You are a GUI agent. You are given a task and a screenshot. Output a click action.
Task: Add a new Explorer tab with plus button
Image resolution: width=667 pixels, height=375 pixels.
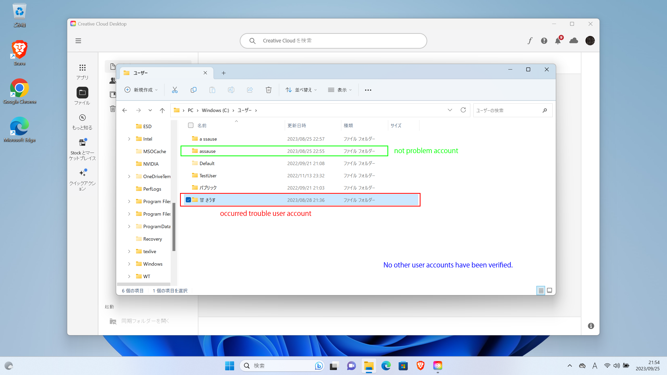click(x=224, y=73)
